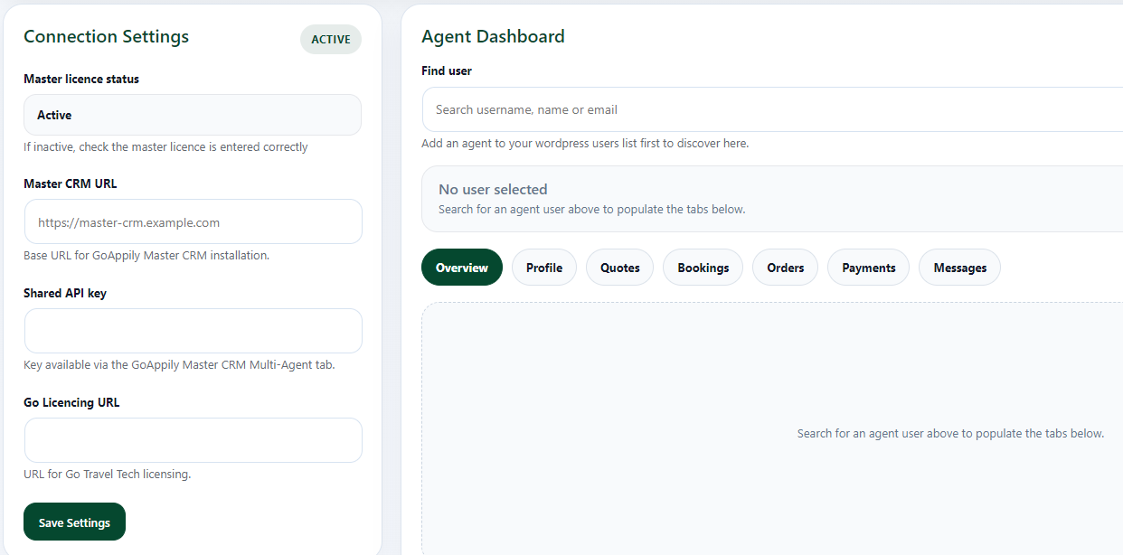The width and height of the screenshot is (1123, 555).
Task: Select the Payments tab
Action: coord(869,268)
